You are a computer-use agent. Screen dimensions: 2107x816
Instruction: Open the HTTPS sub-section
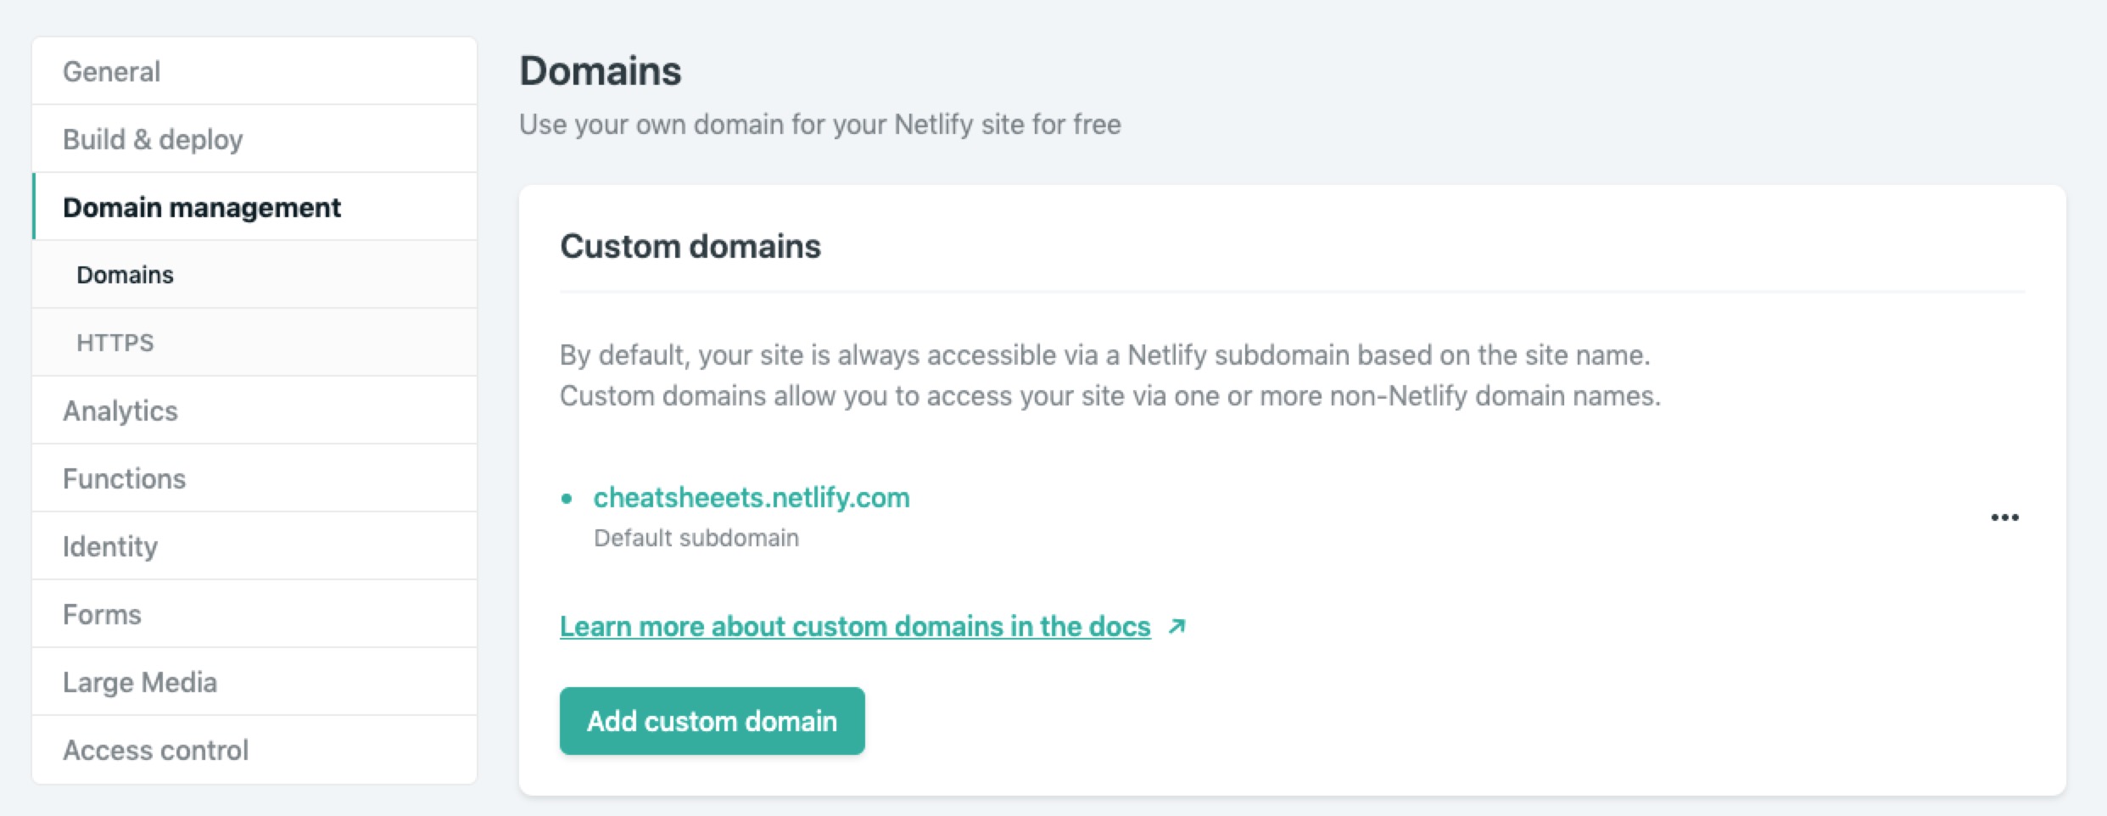[115, 343]
